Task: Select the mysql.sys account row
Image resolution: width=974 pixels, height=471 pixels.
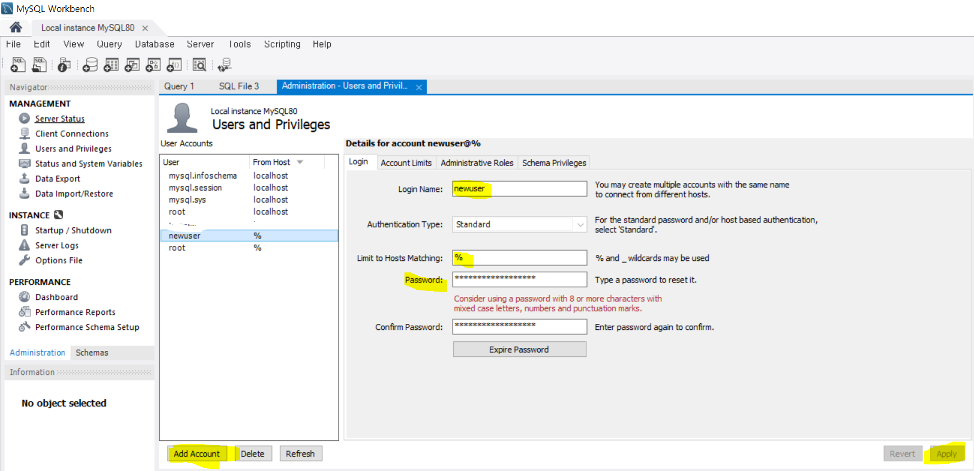Action: [249, 200]
